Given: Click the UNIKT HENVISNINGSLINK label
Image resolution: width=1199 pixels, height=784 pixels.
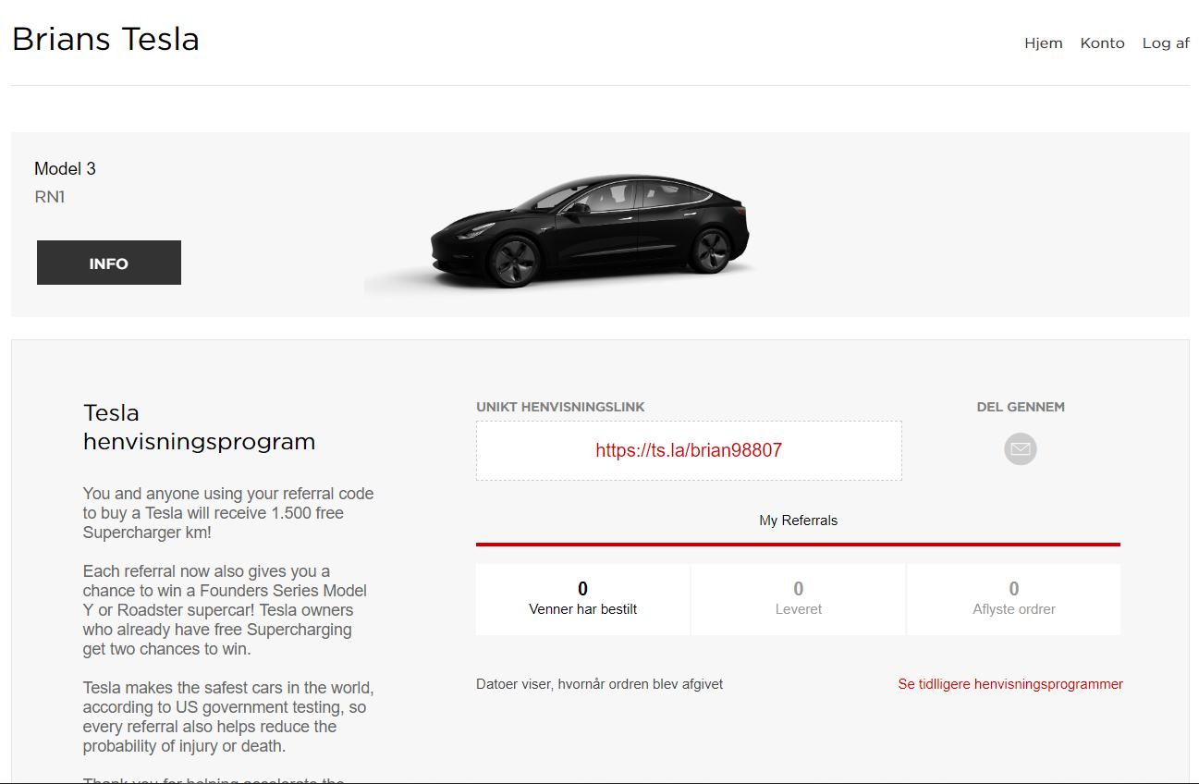Looking at the screenshot, I should click(x=560, y=407).
